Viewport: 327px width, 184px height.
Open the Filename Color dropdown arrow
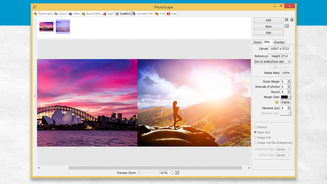pyautogui.click(x=290, y=113)
